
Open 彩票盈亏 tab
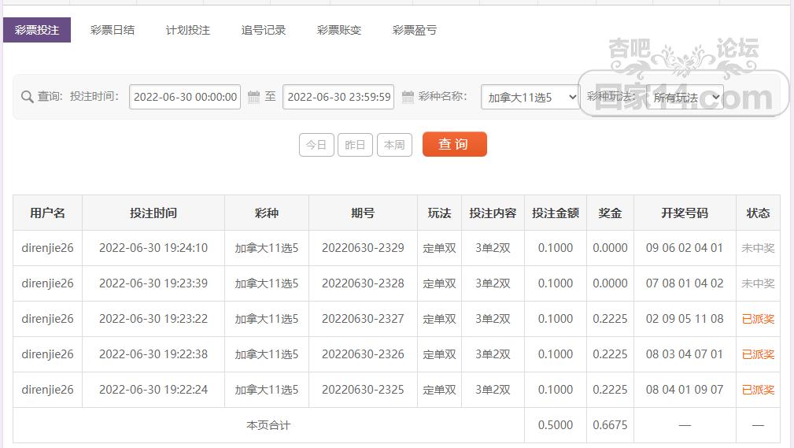[414, 30]
